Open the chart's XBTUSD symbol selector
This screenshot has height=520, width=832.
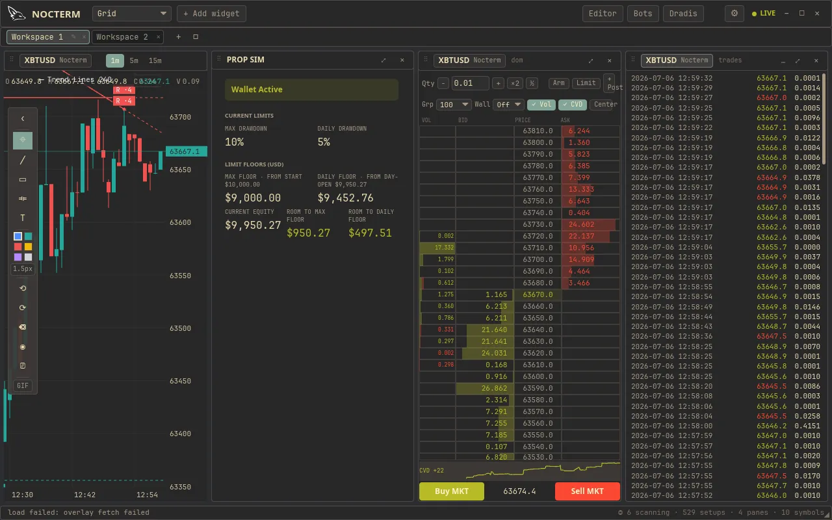(55, 60)
